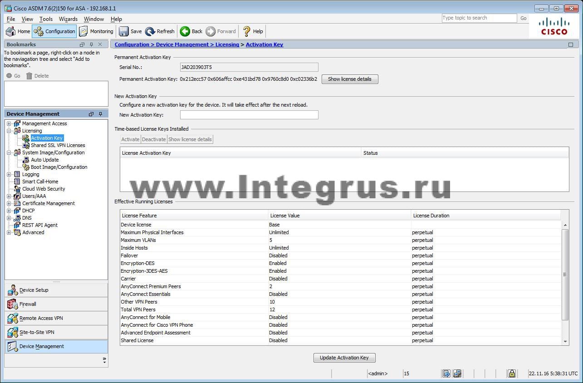Close the Bookmarks panel
583x383 pixels.
pyautogui.click(x=100, y=44)
